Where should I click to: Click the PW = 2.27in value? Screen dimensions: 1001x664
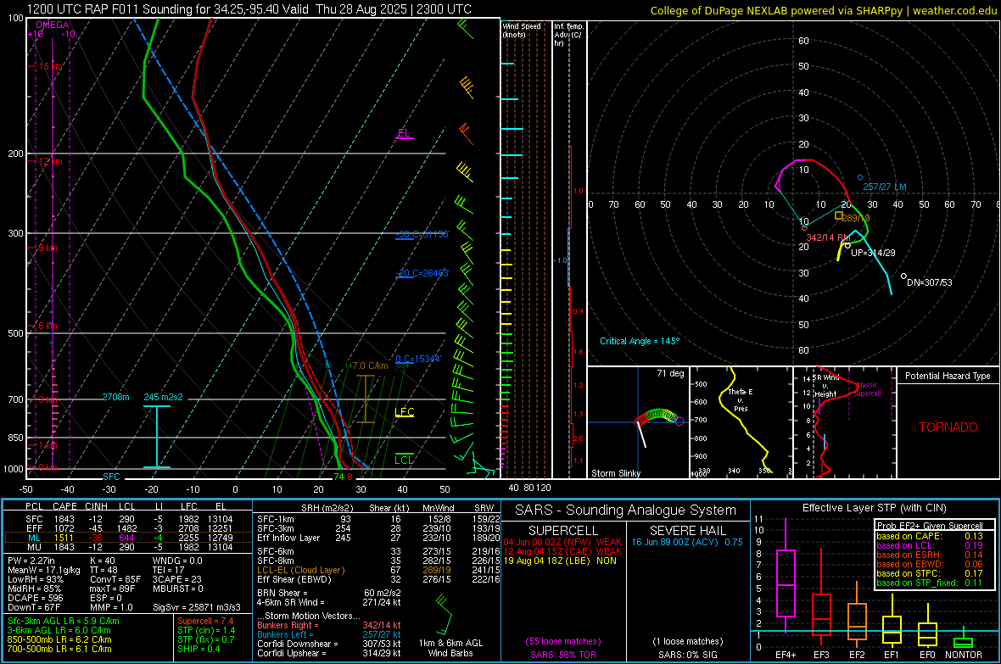click(34, 561)
